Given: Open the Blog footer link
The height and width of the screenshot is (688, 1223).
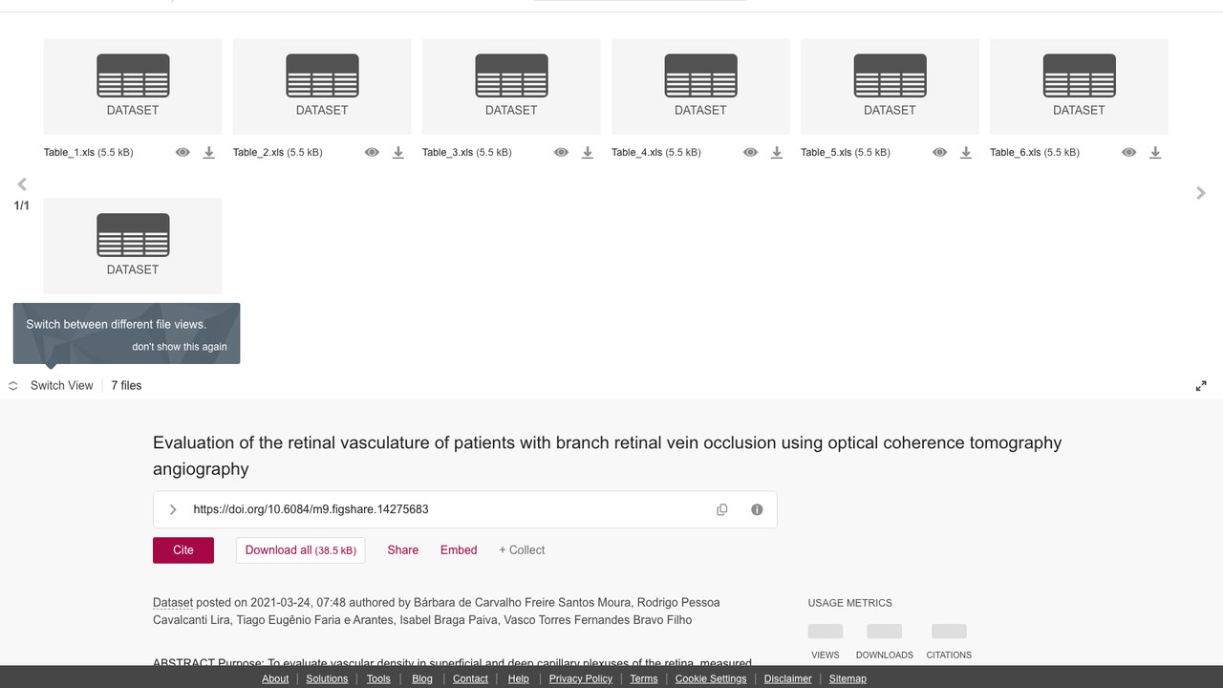Looking at the screenshot, I should (x=422, y=678).
